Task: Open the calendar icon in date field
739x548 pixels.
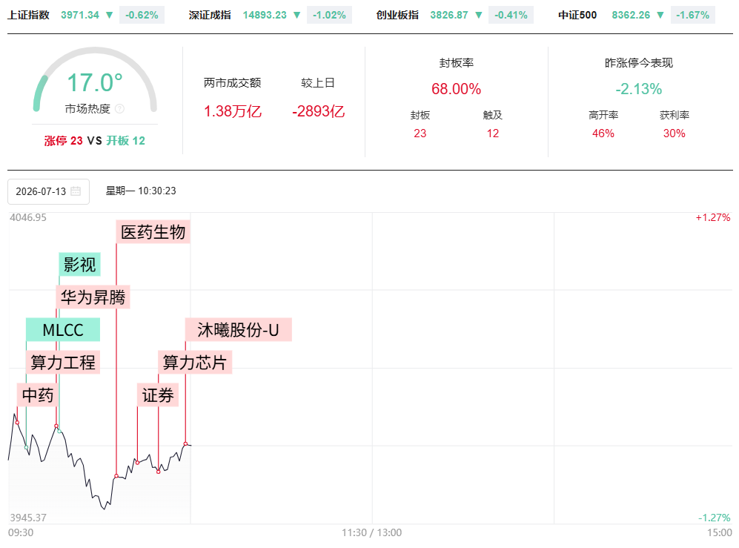Action: tap(76, 191)
